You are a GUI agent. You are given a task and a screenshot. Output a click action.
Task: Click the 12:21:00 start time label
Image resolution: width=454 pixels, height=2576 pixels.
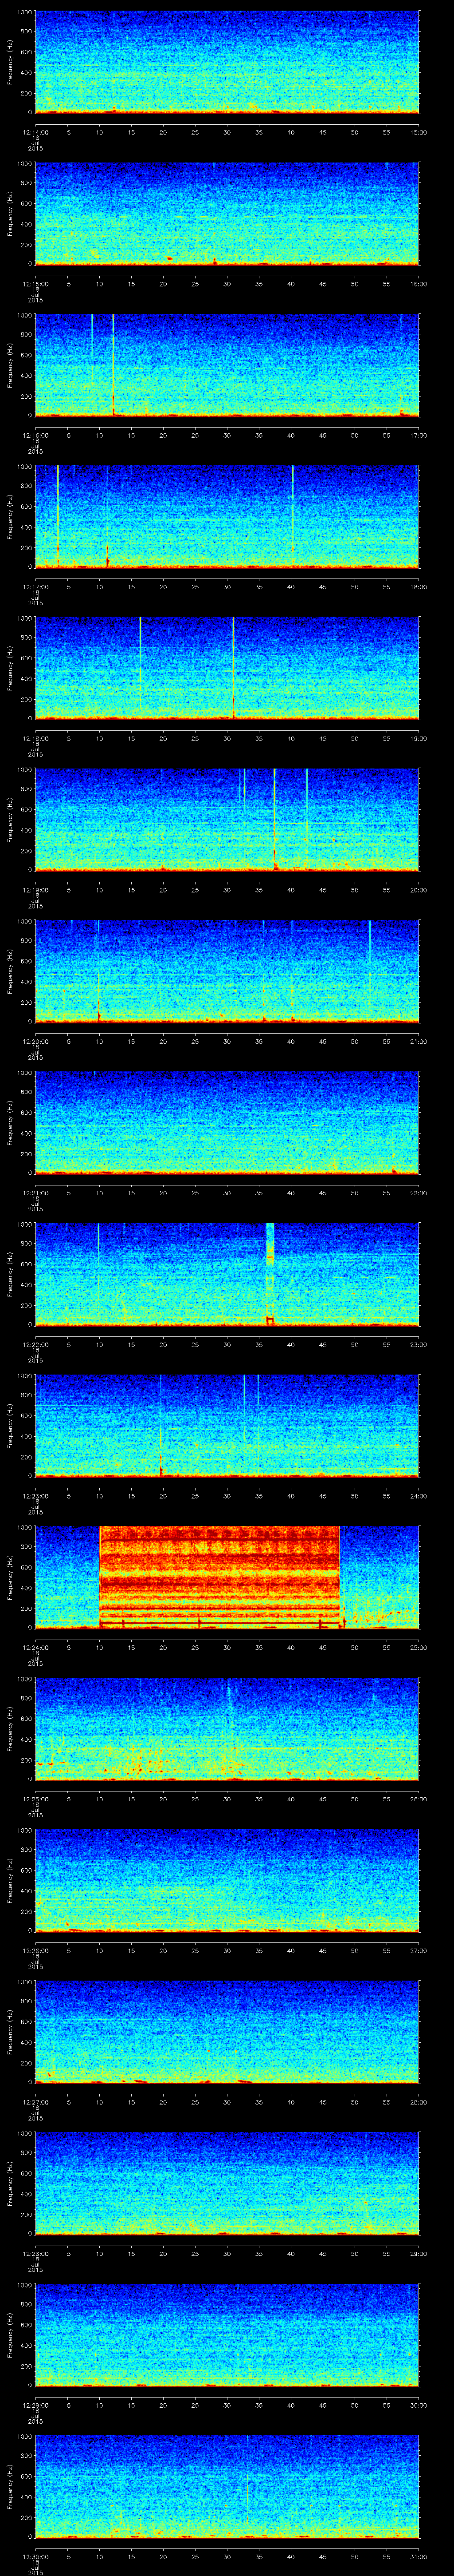pyautogui.click(x=35, y=1193)
